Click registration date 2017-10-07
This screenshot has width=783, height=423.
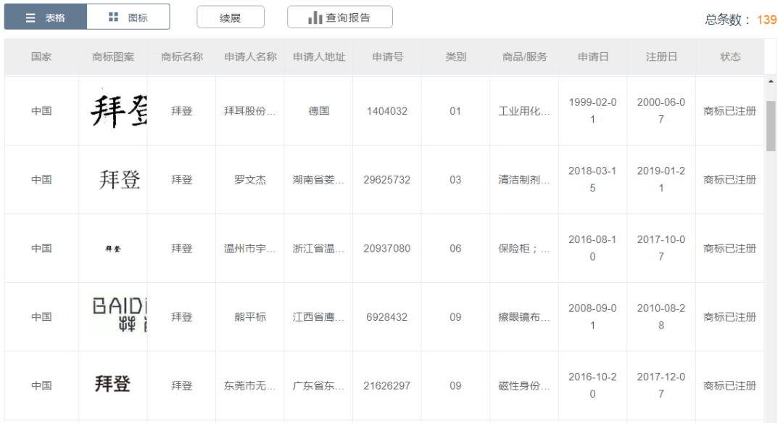click(661, 248)
